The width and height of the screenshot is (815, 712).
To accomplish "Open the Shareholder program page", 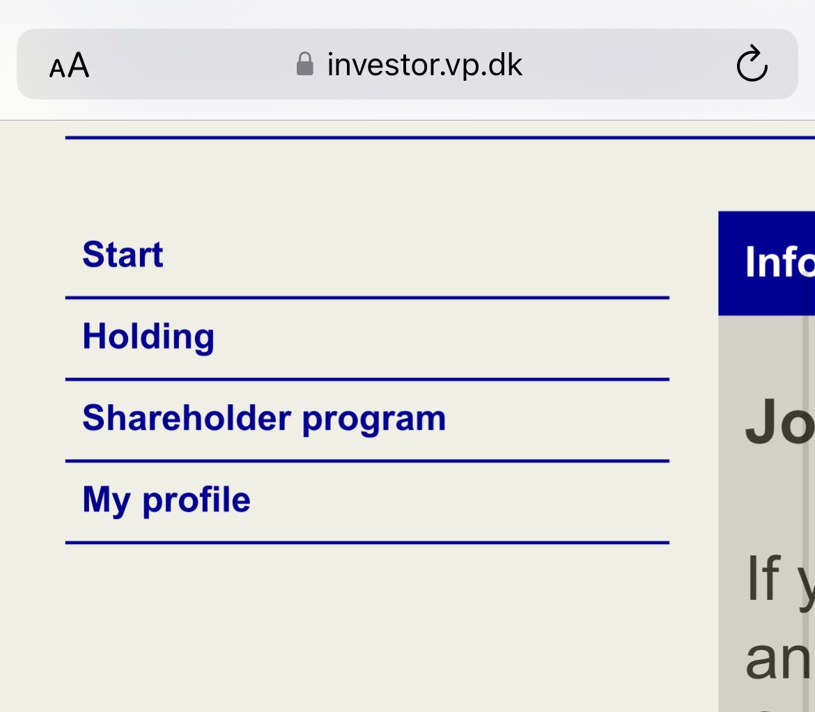I will point(264,418).
